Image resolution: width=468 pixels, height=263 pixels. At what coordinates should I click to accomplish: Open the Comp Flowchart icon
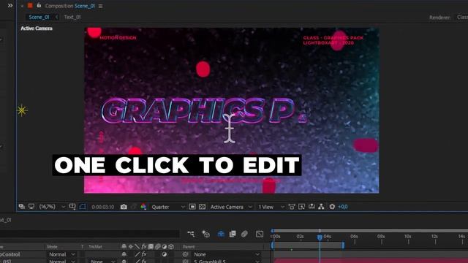pyautogui.click(x=321, y=206)
